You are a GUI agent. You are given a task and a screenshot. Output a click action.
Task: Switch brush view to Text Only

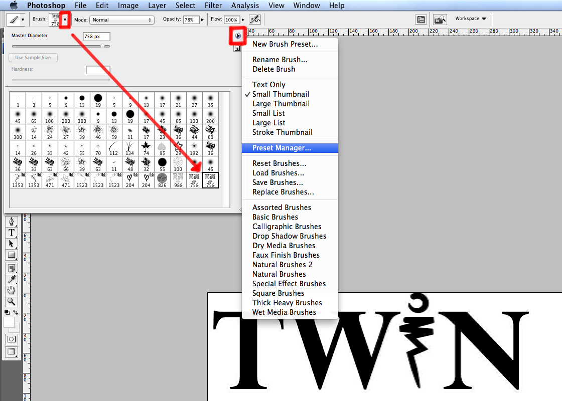point(290,85)
